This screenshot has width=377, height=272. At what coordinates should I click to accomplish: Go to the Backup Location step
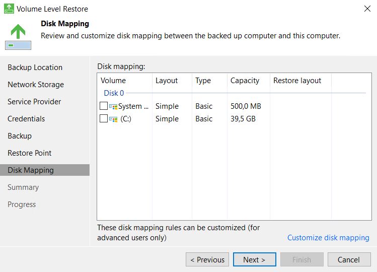coord(35,67)
